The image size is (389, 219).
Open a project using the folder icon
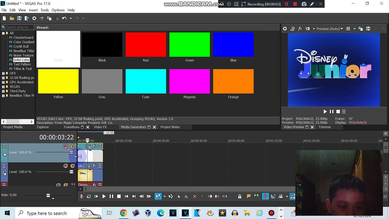[12, 18]
